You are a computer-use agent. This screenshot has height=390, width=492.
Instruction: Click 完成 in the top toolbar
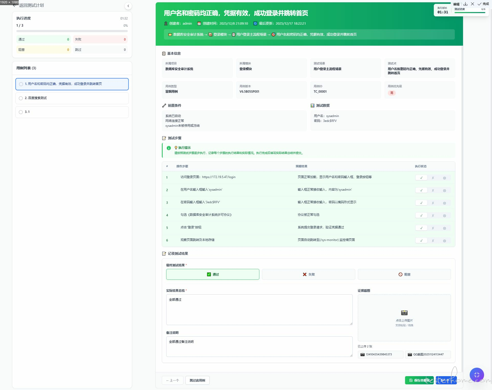coord(483,4)
